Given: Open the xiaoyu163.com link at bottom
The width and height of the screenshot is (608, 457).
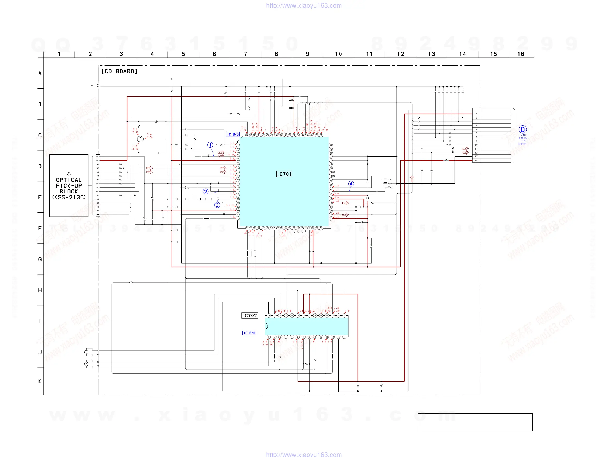Looking at the screenshot, I should tap(304, 454).
